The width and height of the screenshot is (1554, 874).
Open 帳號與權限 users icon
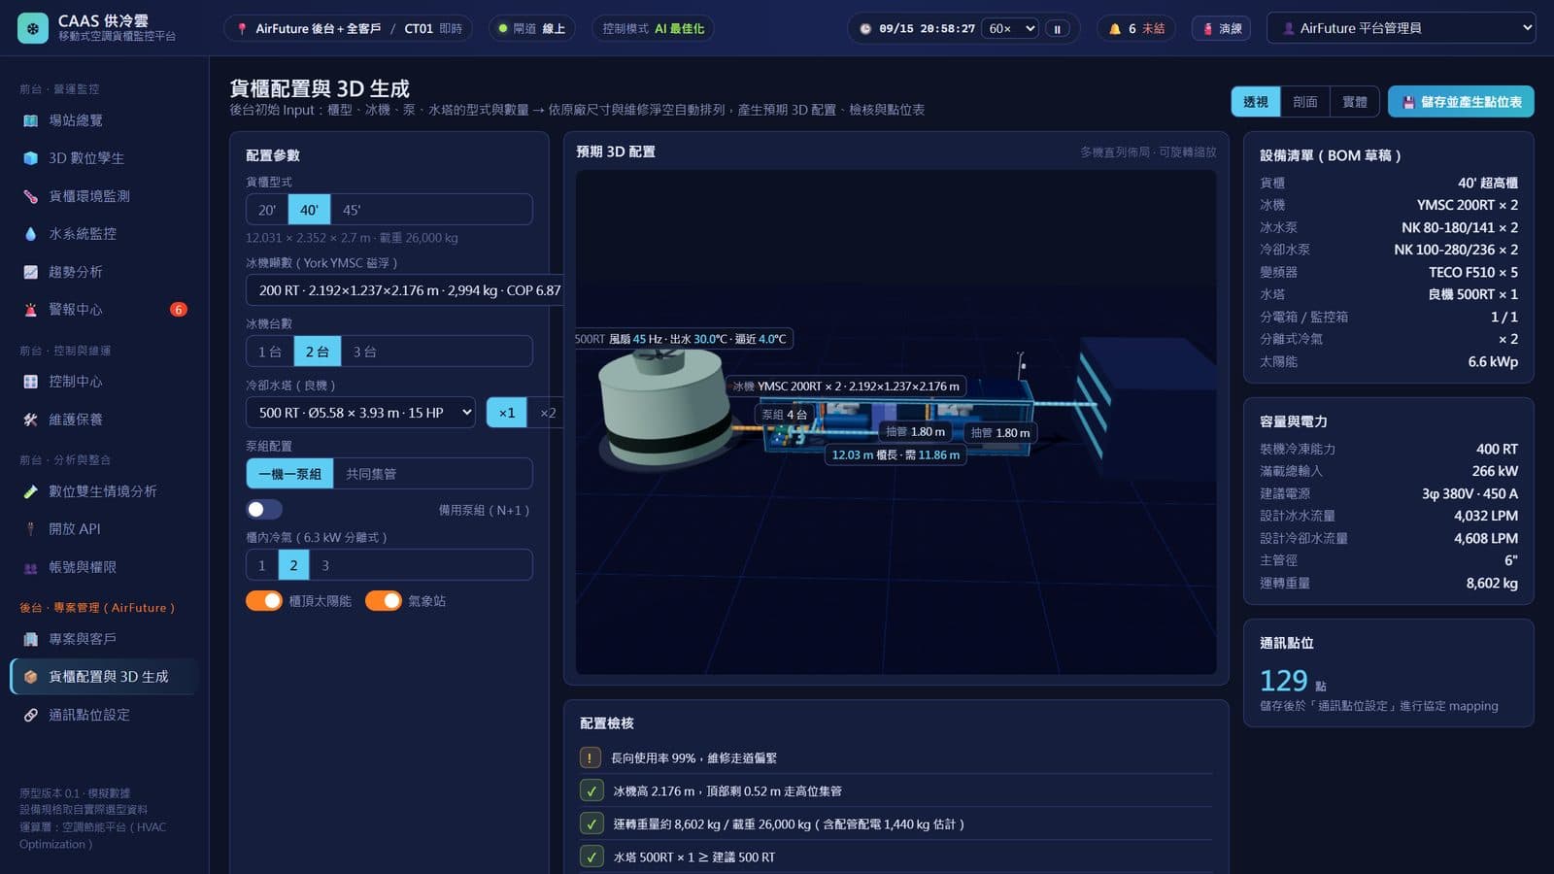point(31,567)
